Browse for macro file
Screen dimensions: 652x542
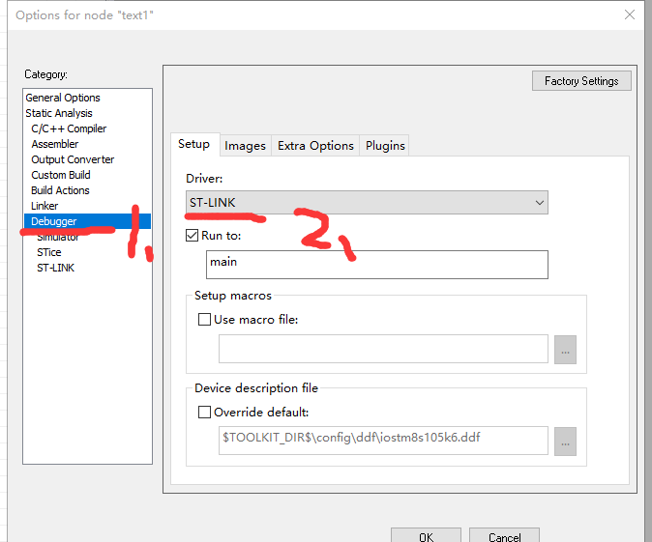point(565,350)
